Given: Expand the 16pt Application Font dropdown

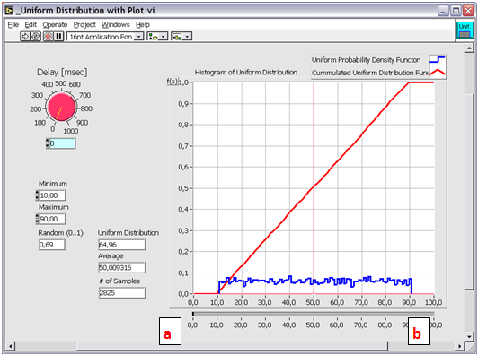Looking at the screenshot, I should point(105,37).
